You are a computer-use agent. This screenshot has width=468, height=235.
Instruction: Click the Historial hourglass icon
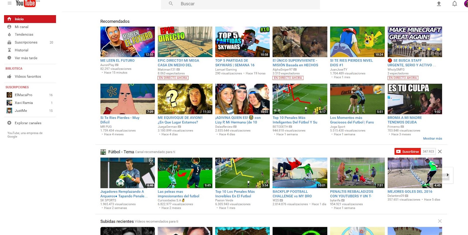pyautogui.click(x=9, y=50)
